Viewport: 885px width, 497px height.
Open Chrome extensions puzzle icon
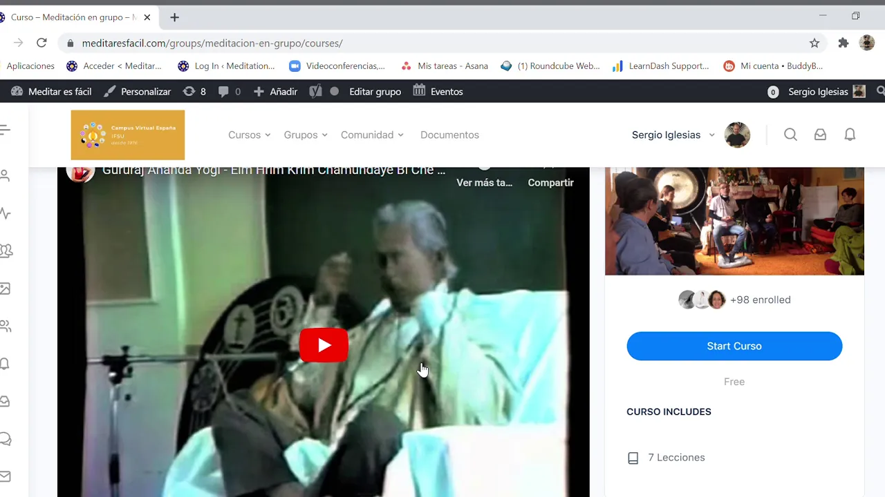click(843, 43)
